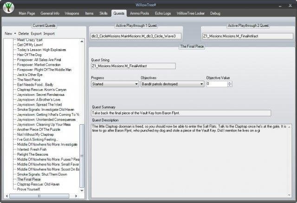The image size is (297, 203).
Task: Click the Quest String field
Action: [x=133, y=66]
